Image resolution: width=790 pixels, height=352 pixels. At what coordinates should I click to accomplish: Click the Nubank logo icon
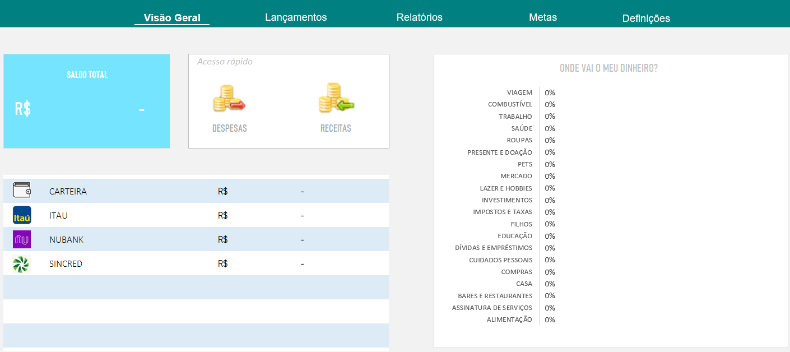tap(22, 239)
